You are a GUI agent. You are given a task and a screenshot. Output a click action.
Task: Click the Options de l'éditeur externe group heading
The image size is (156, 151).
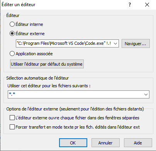pos(75,109)
